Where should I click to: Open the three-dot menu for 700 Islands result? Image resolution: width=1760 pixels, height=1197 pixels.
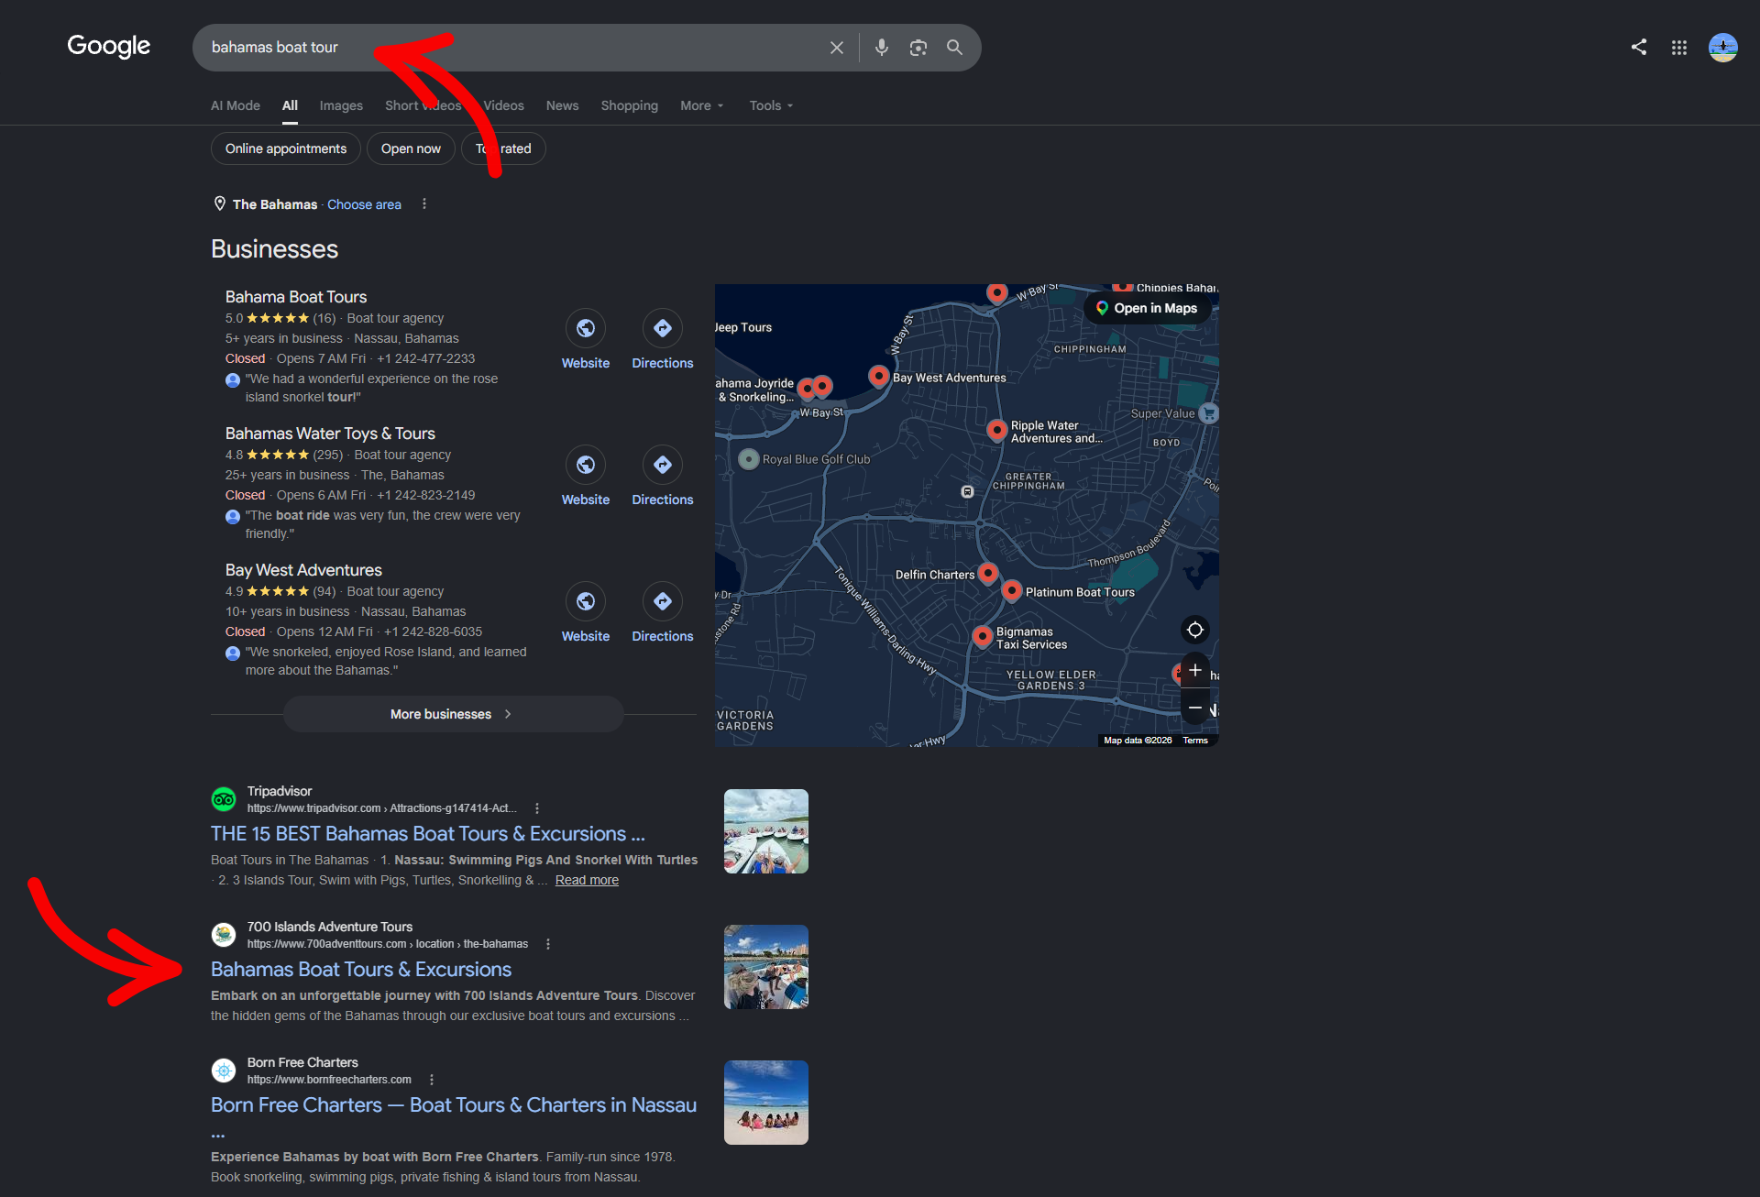(x=548, y=944)
